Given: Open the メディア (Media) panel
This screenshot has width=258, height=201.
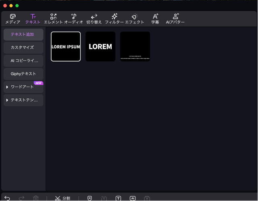Looking at the screenshot, I should coord(12,19).
